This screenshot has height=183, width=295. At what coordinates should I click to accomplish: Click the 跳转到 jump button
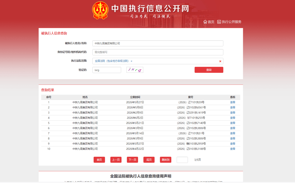[166, 160]
